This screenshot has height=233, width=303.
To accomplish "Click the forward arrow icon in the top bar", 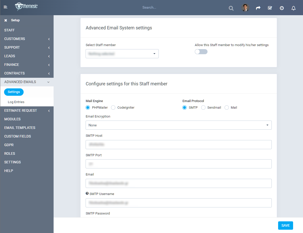I will [258, 8].
